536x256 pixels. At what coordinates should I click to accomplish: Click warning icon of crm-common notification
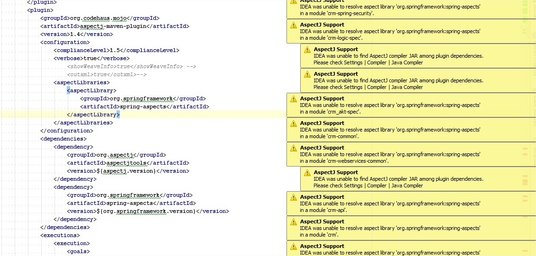(x=293, y=124)
